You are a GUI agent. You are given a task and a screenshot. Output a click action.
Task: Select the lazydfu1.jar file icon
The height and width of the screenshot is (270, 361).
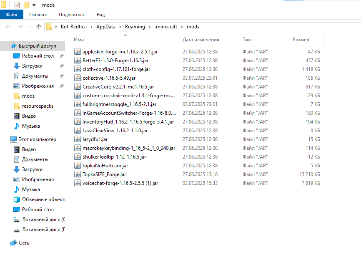click(x=78, y=139)
